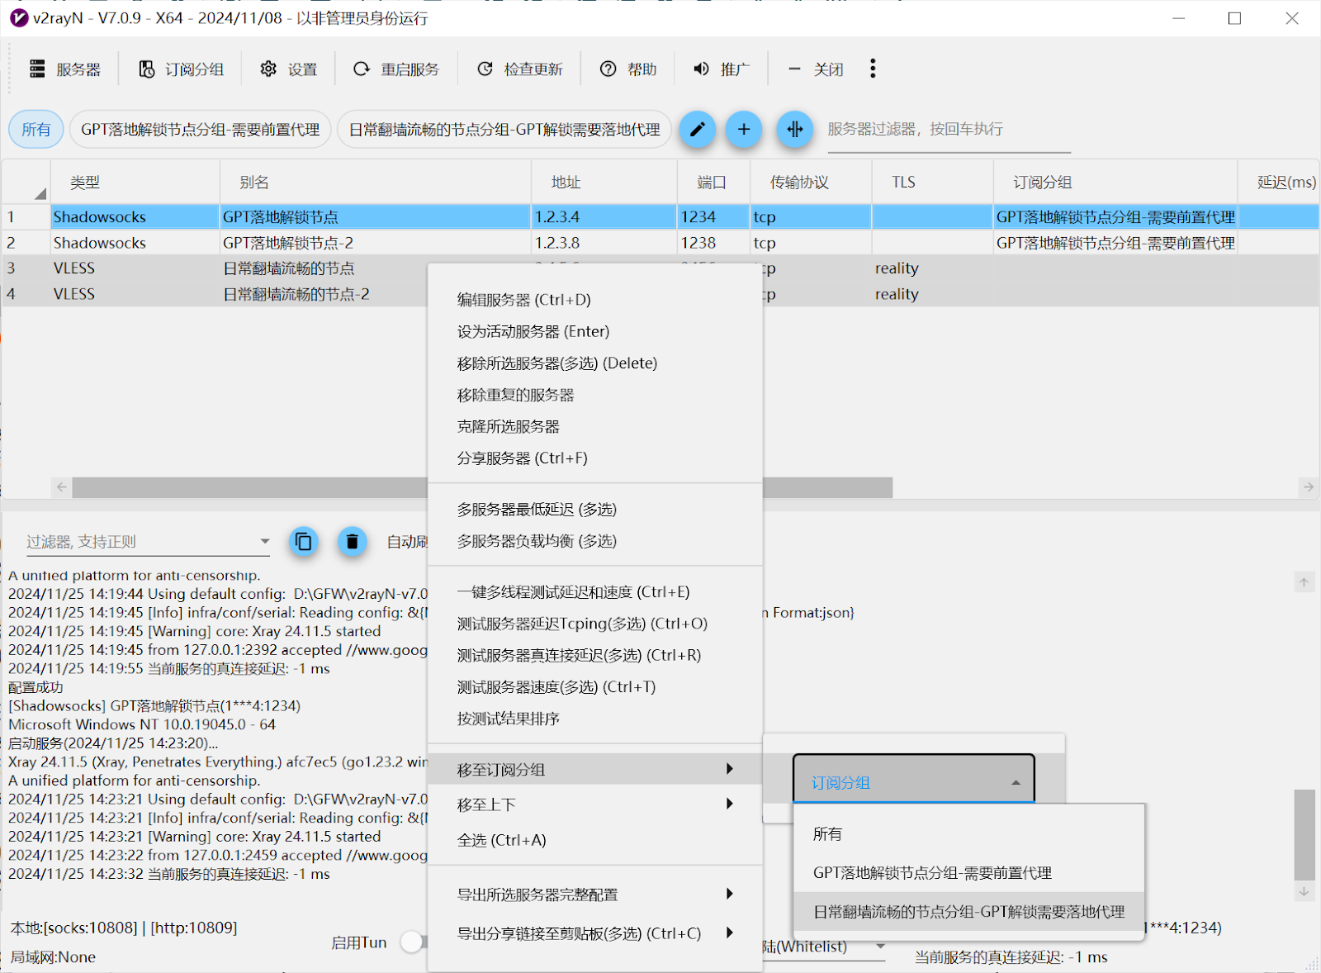Choose 克隆所选服务器 in context menu
The height and width of the screenshot is (973, 1321).
[509, 426]
